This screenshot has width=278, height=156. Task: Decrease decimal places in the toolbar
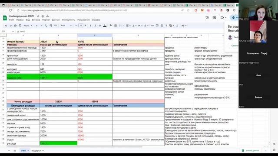(46, 26)
